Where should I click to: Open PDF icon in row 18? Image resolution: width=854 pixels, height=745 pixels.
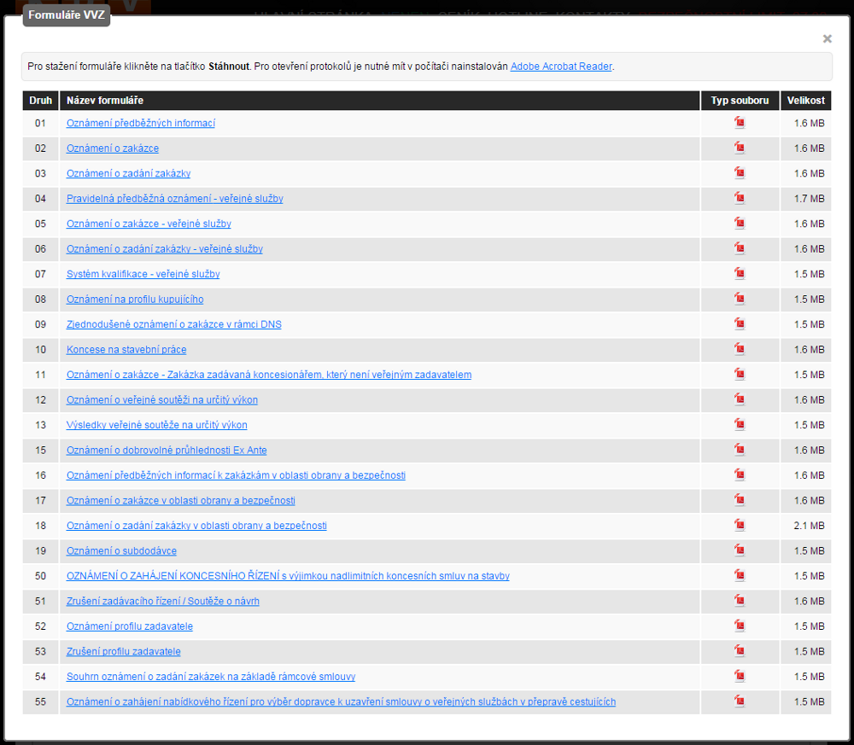click(x=740, y=525)
